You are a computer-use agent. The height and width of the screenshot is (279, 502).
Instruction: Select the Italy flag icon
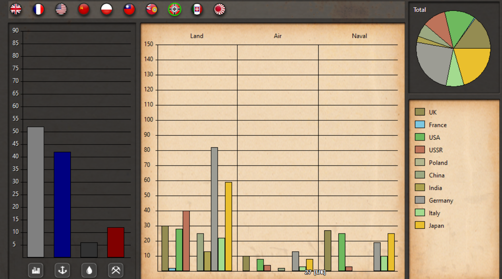point(197,9)
